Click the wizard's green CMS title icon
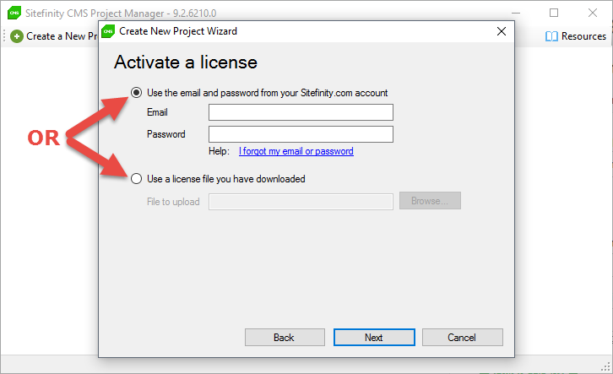This screenshot has height=374, width=613. (108, 31)
